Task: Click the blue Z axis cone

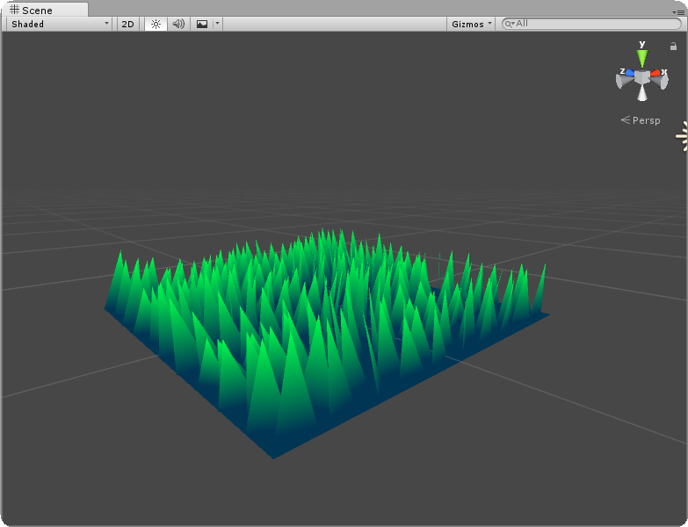Action: [x=630, y=72]
